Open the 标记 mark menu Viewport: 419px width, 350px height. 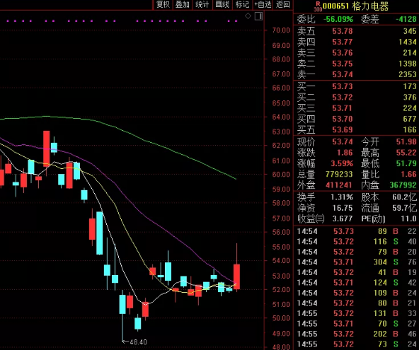click(242, 4)
